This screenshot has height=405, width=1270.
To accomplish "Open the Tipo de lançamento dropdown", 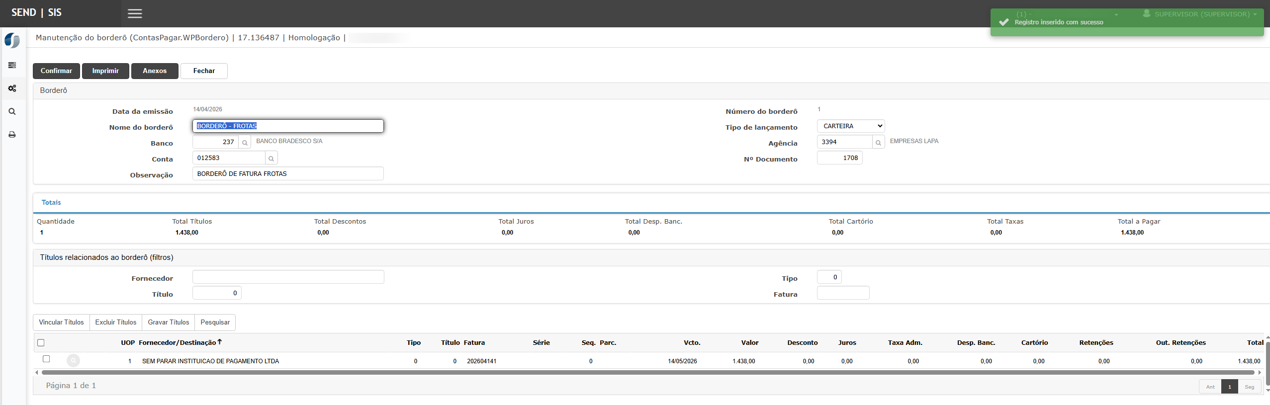I will pos(850,126).
